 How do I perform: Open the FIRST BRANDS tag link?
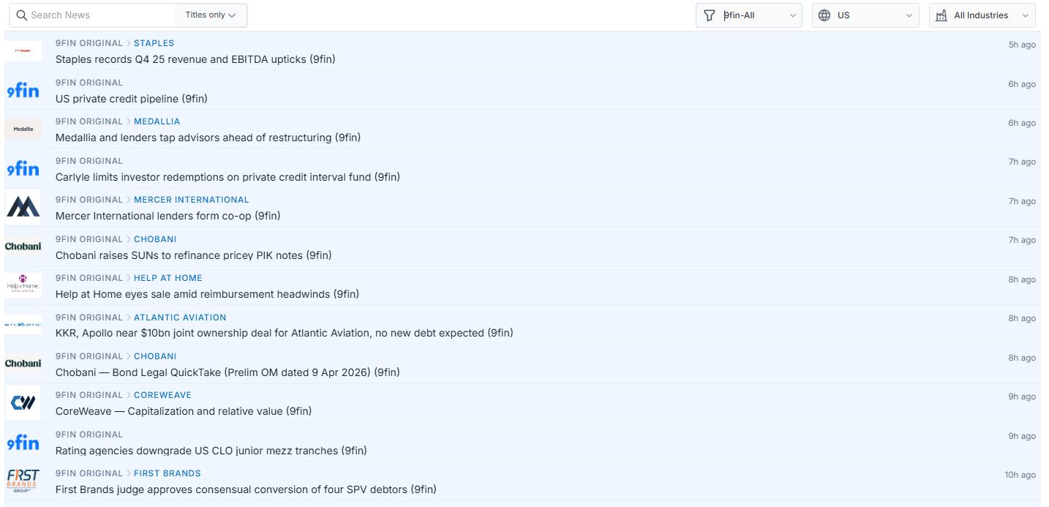[167, 473]
